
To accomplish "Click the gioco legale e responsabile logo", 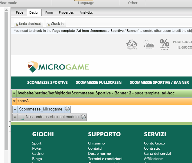I will [x=132, y=45].
